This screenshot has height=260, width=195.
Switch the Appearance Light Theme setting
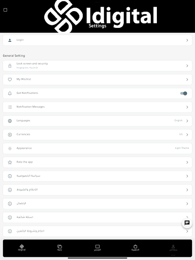point(182,148)
